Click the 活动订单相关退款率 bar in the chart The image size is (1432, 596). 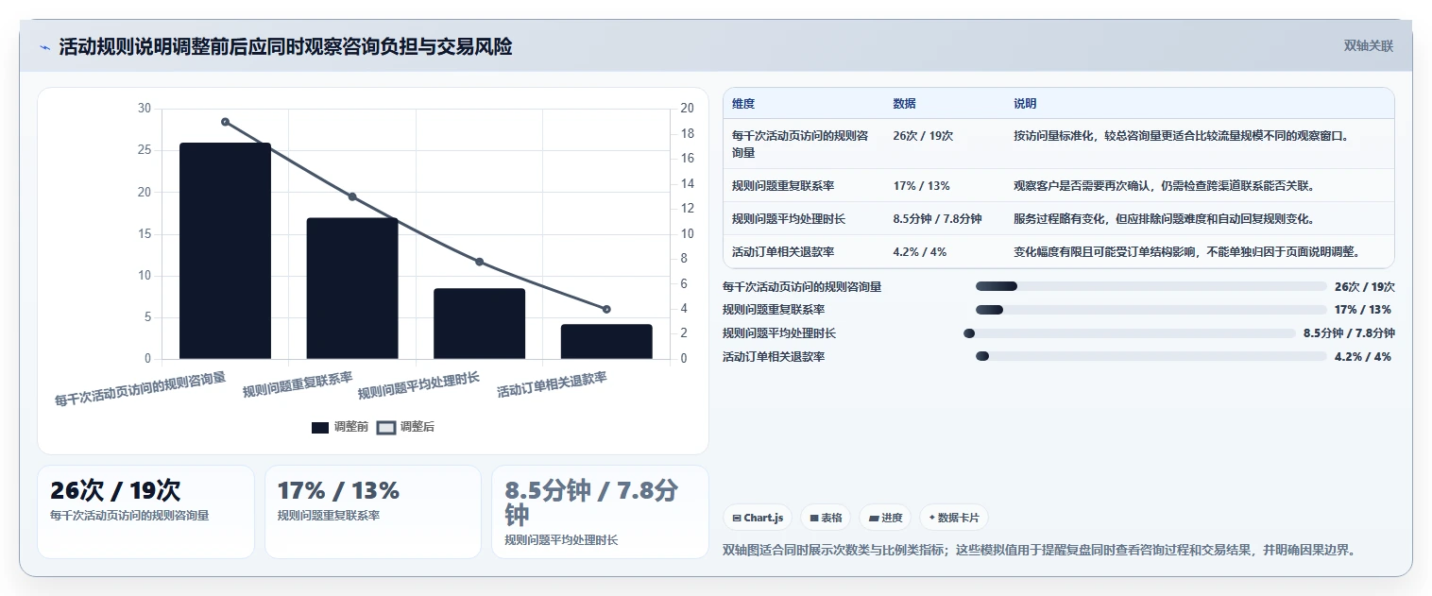pos(606,341)
